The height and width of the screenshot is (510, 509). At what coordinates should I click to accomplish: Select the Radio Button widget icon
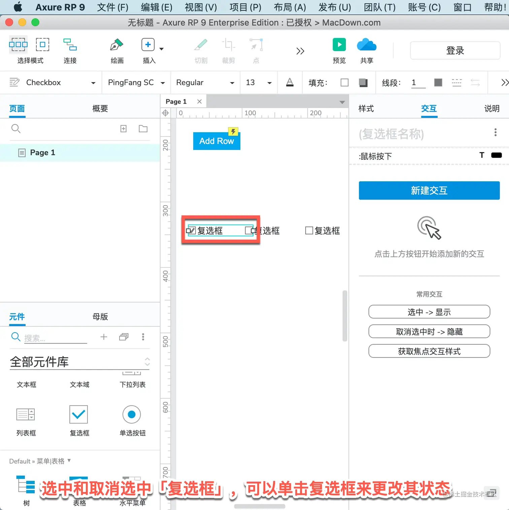click(132, 414)
